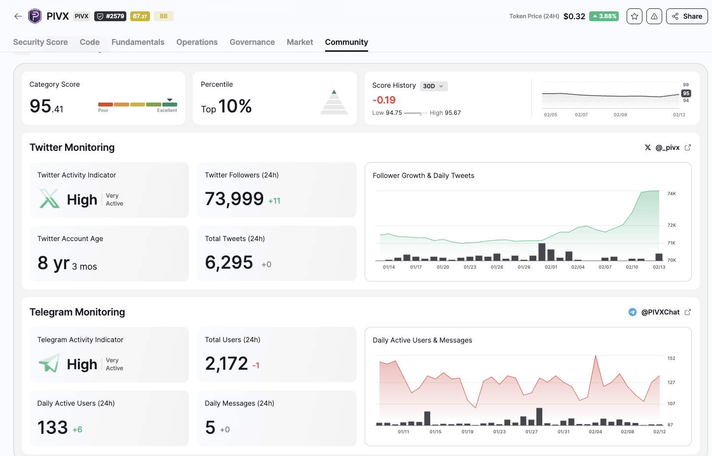Switch to Security Score tab
The image size is (712, 456).
tap(40, 42)
